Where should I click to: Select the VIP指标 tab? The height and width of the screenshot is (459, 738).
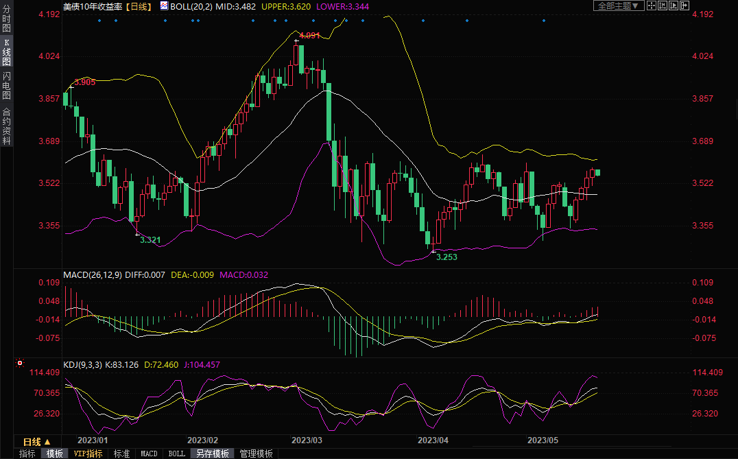coord(88,454)
